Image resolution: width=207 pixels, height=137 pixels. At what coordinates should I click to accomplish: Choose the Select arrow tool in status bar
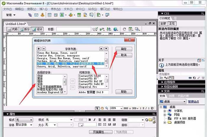97,108
